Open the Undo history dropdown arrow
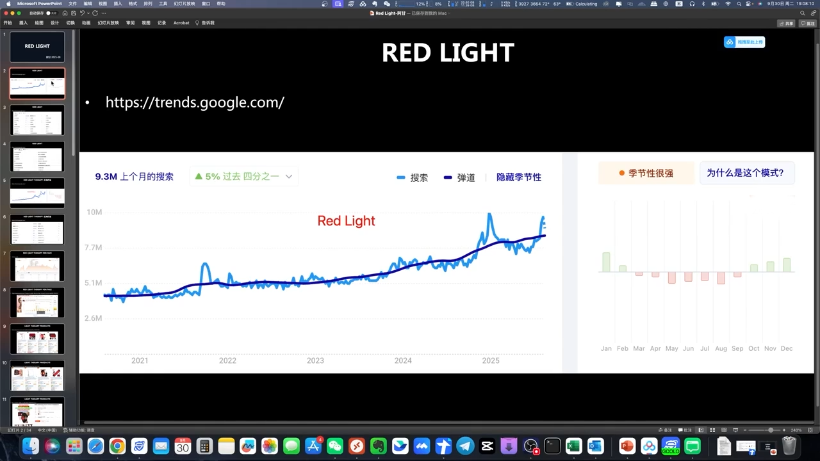The width and height of the screenshot is (820, 461). pos(88,13)
